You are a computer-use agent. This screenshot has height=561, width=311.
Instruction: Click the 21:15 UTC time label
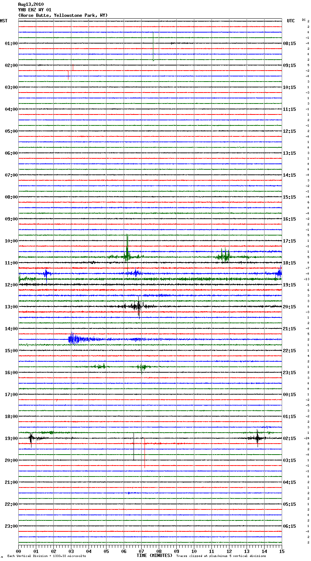tap(289, 329)
